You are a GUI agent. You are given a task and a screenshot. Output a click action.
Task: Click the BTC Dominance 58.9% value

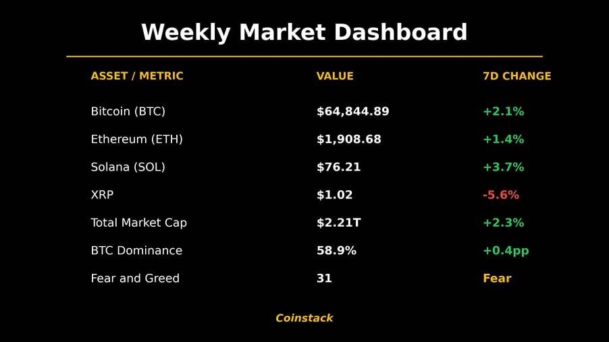[x=336, y=250]
